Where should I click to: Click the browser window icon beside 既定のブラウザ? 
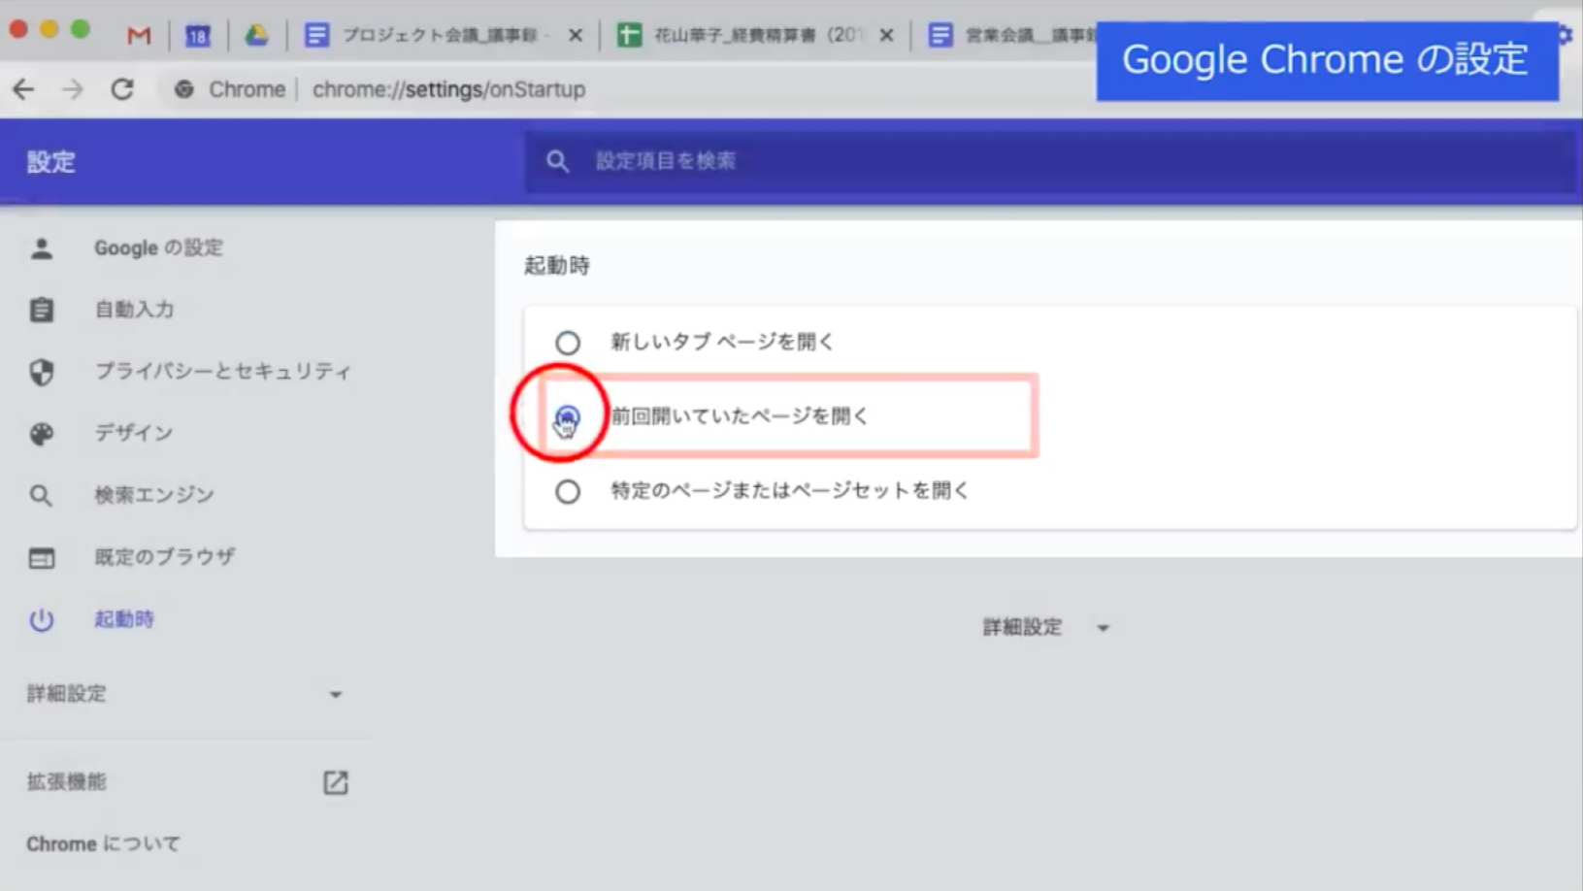[x=42, y=558]
